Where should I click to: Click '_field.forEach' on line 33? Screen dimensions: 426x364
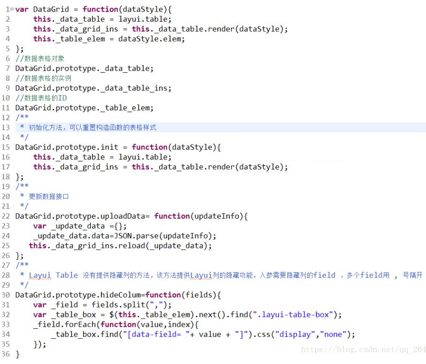tap(64, 324)
